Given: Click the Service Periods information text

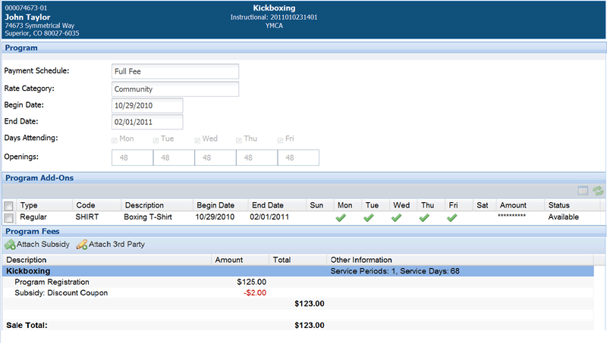Looking at the screenshot, I should click(x=395, y=271).
